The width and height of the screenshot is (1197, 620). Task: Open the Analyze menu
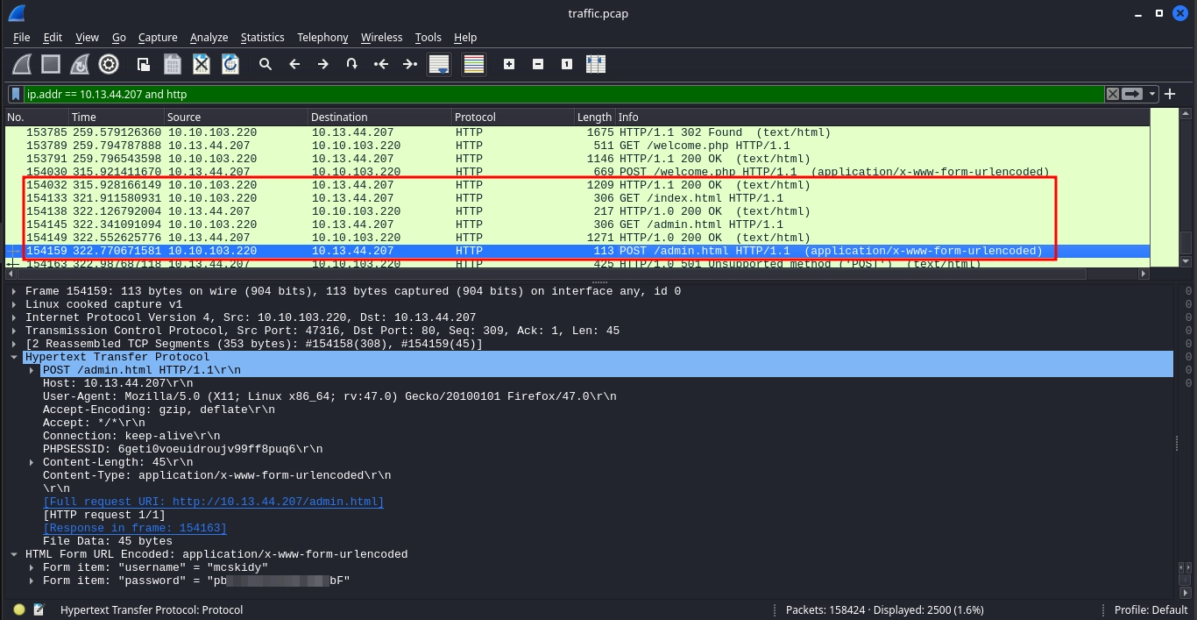209,37
